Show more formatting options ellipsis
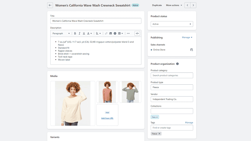Image resolution: width=251 pixels, height=141 pixels. click(x=128, y=33)
